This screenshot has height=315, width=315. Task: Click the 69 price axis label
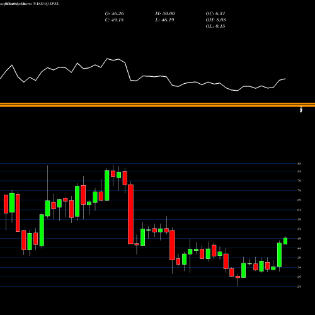pyautogui.click(x=299, y=200)
